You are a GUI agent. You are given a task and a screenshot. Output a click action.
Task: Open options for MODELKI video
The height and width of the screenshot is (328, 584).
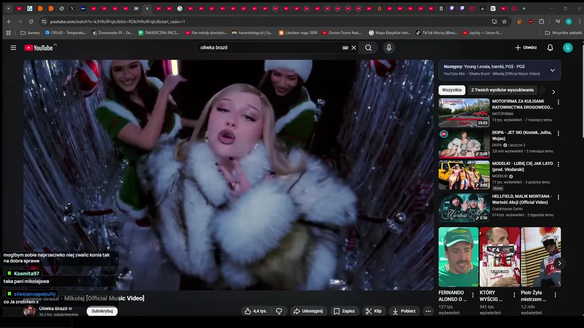click(x=558, y=164)
